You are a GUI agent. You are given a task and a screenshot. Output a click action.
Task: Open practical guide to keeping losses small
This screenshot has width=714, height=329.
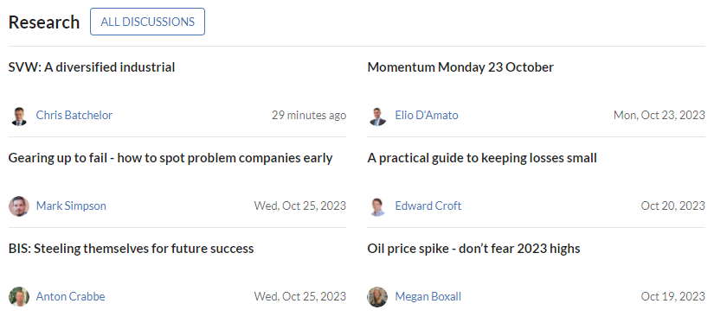[x=482, y=158]
